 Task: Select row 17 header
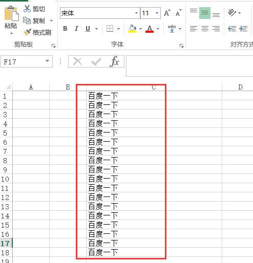click(x=6, y=243)
